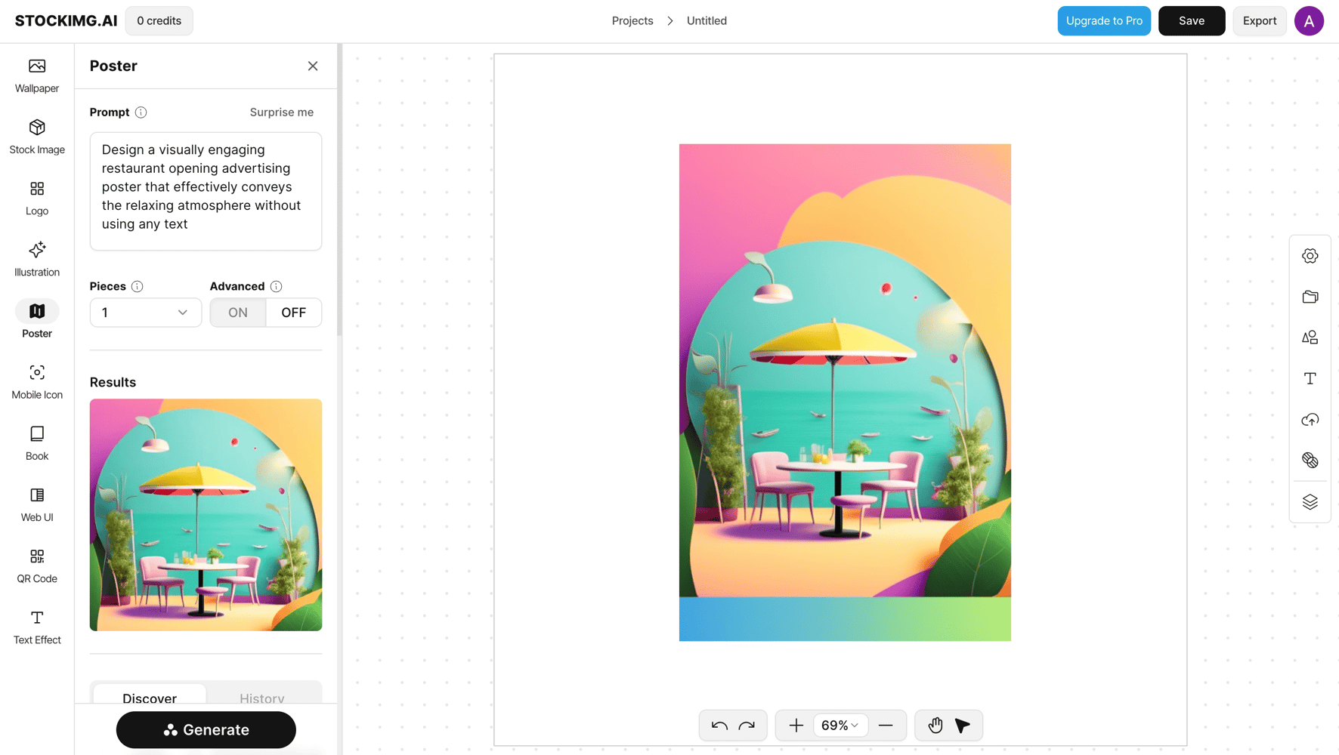Click the Generate button
This screenshot has height=755, width=1339.
[206, 729]
